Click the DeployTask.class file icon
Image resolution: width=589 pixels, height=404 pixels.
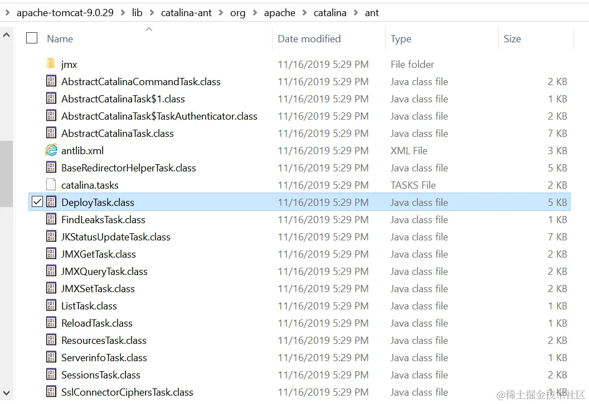51,202
